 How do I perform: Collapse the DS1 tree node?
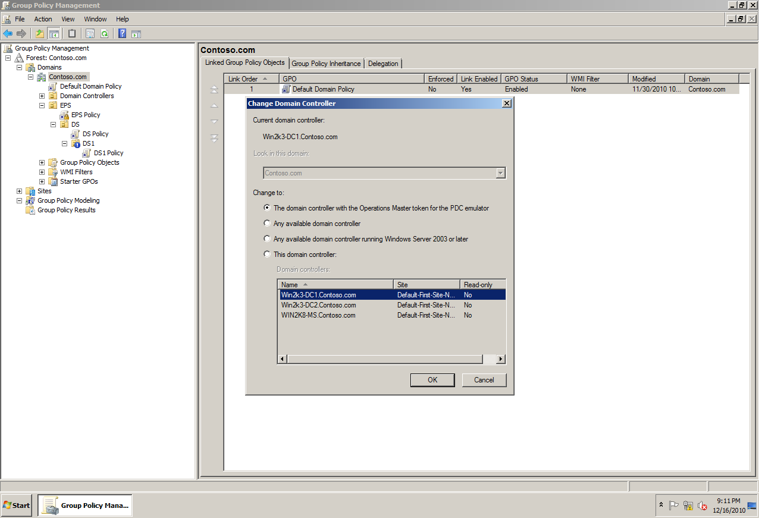click(65, 143)
